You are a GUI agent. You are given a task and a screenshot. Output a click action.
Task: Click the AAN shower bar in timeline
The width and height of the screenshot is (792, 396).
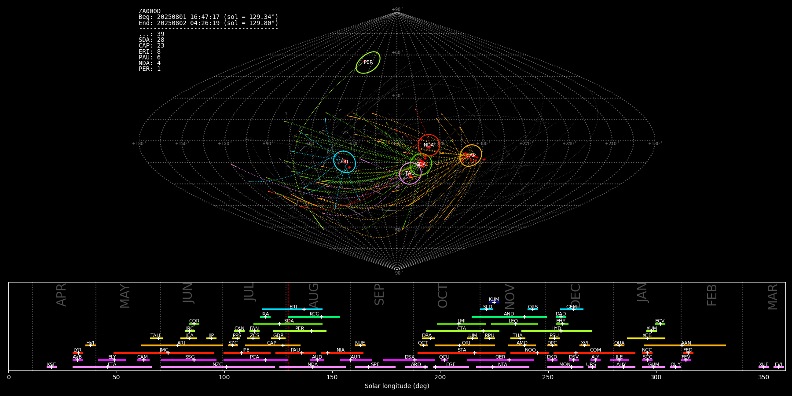tap(685, 345)
